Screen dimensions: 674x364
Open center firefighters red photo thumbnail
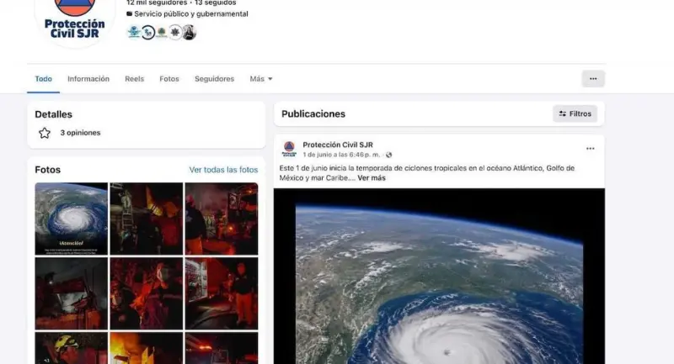[x=147, y=293]
